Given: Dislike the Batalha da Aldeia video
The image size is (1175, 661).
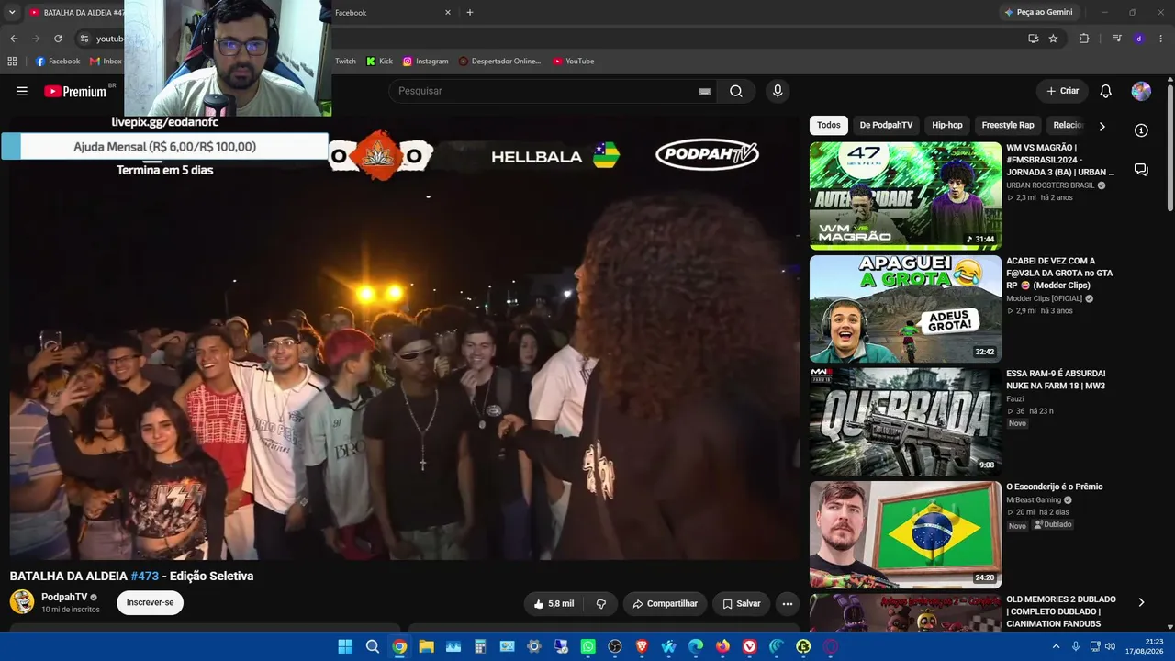Looking at the screenshot, I should pyautogui.click(x=601, y=603).
